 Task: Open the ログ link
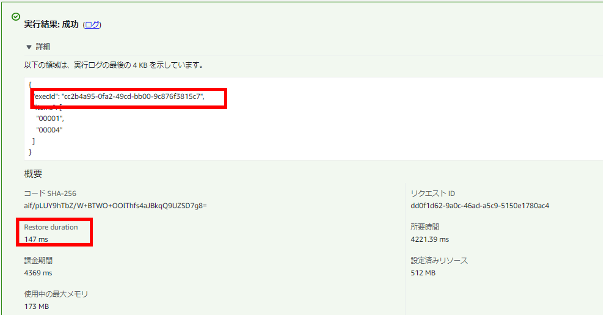[x=92, y=25]
